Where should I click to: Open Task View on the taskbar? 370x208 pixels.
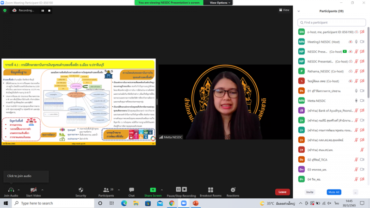(x=111, y=203)
